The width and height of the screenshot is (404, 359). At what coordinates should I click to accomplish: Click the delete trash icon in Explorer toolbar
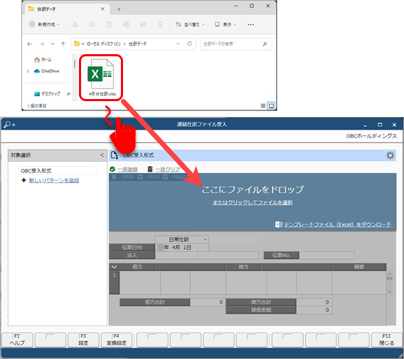[x=160, y=24]
